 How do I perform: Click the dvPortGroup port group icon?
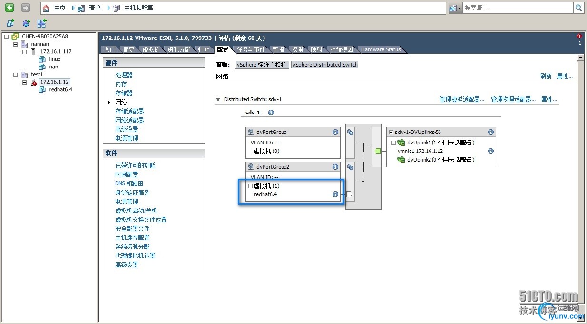click(x=251, y=132)
